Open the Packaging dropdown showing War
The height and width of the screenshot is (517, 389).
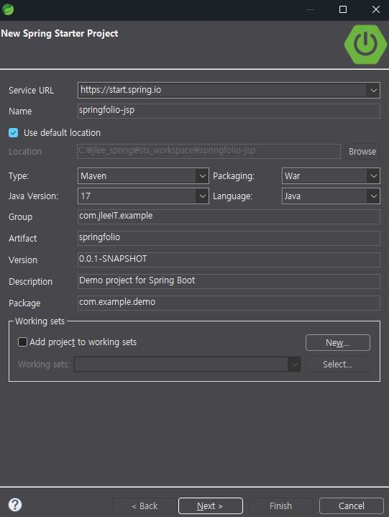(x=331, y=176)
